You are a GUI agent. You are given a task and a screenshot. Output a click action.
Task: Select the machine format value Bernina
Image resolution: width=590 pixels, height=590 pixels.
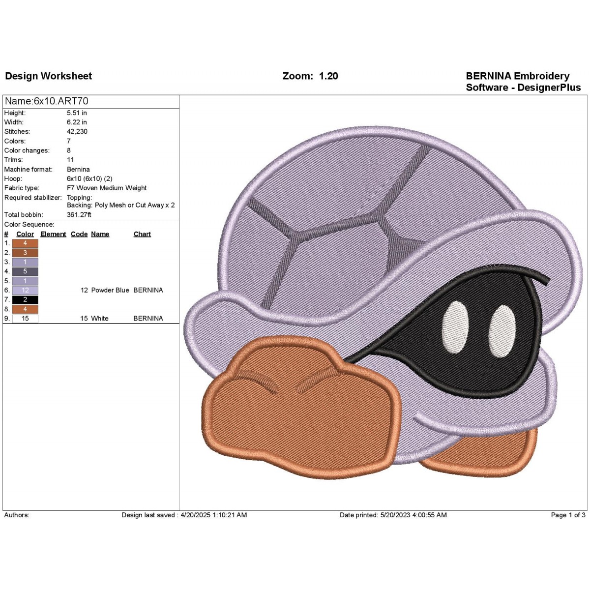[78, 169]
